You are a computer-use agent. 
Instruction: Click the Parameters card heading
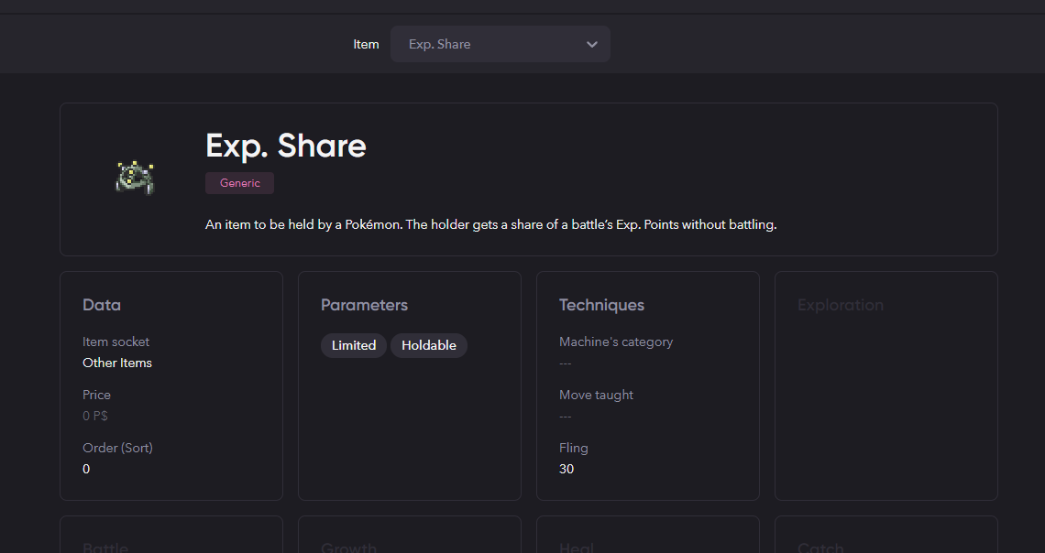pyautogui.click(x=364, y=305)
